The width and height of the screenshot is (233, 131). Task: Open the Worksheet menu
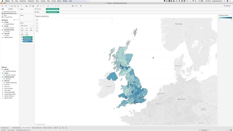23,1
